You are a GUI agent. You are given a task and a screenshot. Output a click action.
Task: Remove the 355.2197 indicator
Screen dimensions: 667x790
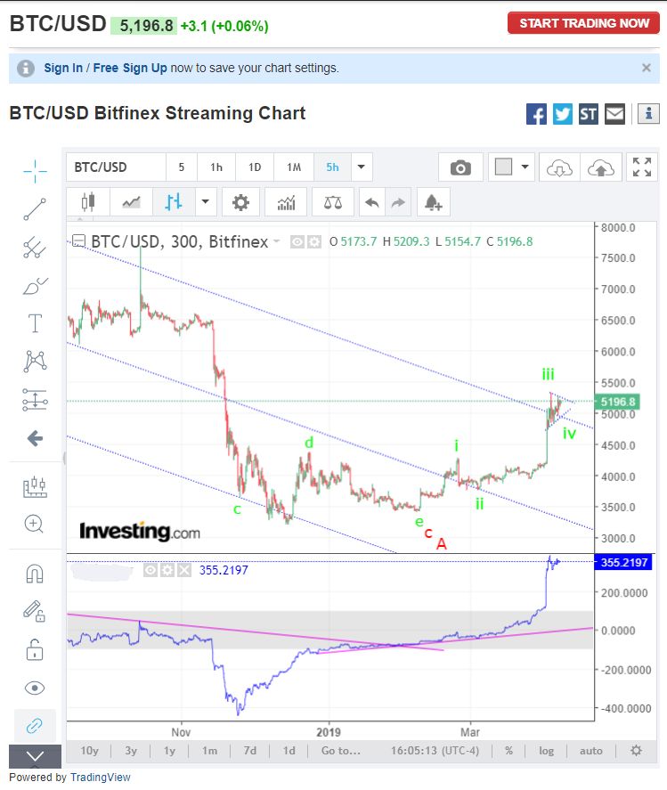(x=184, y=570)
